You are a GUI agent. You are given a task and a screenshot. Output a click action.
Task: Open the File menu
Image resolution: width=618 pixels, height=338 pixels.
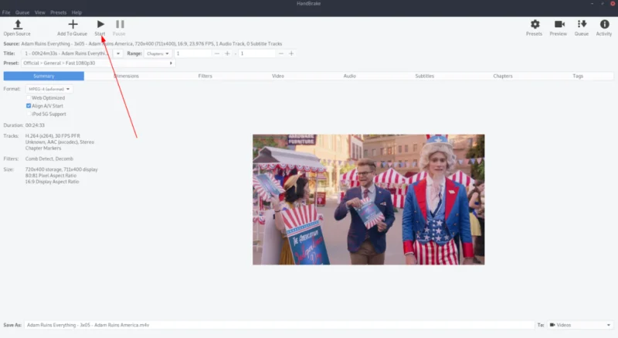(6, 12)
